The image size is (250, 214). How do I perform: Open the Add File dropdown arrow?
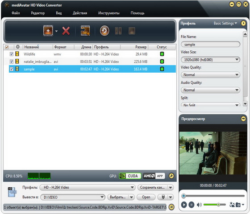click(x=56, y=31)
